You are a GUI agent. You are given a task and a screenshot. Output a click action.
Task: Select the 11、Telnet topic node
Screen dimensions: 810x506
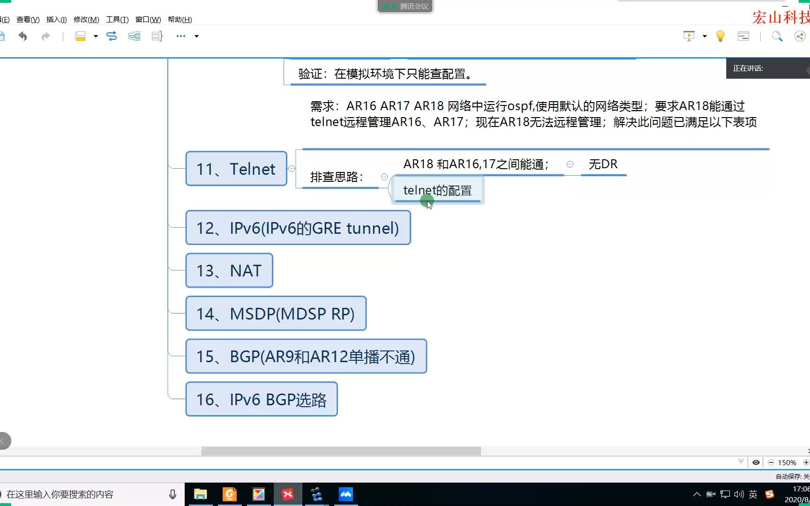(236, 169)
